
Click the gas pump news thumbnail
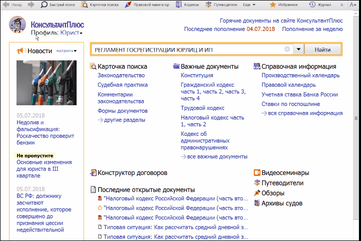[x=46, y=83]
